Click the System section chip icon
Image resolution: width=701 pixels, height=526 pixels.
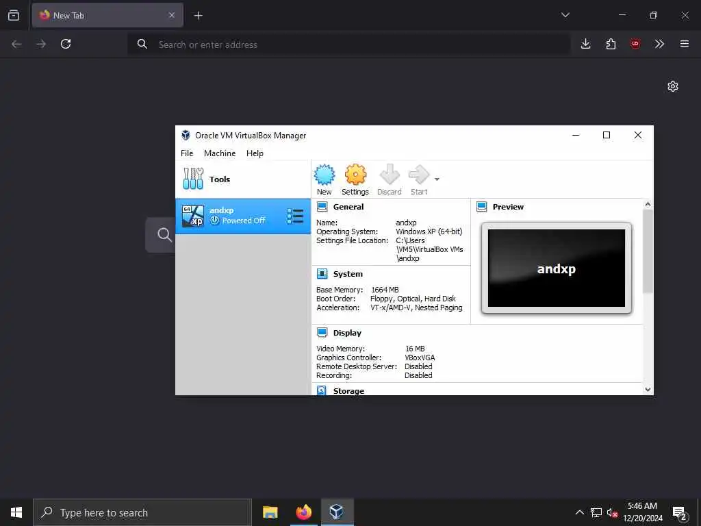pos(322,274)
